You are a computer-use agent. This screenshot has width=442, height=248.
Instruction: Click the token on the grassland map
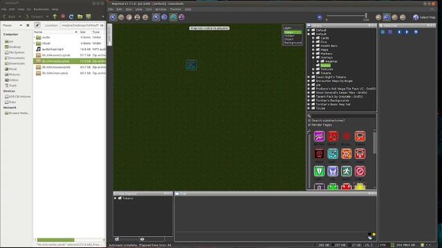[191, 65]
